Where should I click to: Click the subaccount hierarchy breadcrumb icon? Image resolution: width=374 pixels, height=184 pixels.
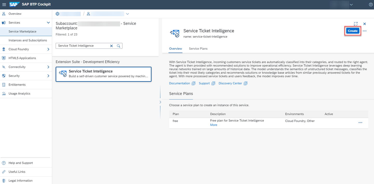click(x=88, y=14)
